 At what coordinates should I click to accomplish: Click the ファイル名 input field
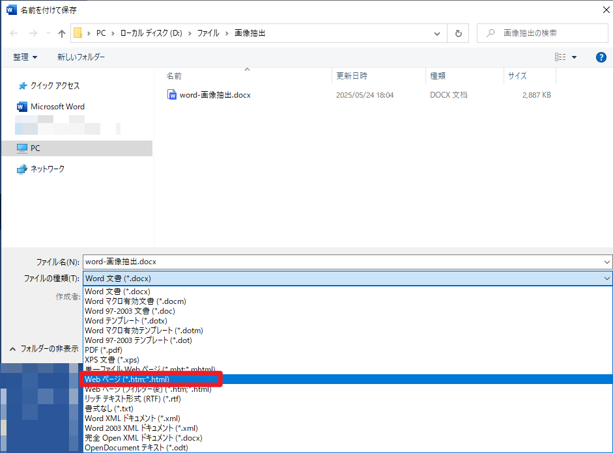pos(342,262)
